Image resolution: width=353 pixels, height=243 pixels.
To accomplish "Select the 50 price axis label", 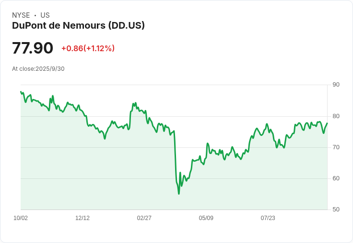I will [336, 210].
